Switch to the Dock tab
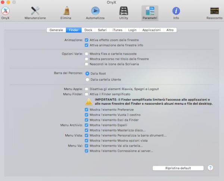Image resolution: width=224 pixels, height=181 pixels. click(x=88, y=30)
